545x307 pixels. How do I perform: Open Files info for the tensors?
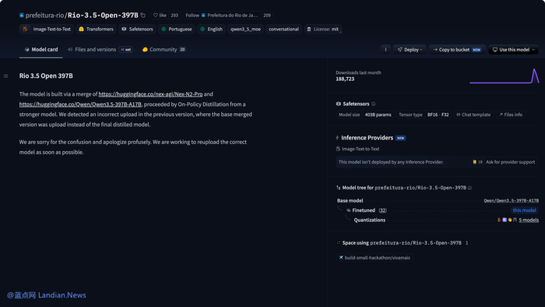coord(511,115)
